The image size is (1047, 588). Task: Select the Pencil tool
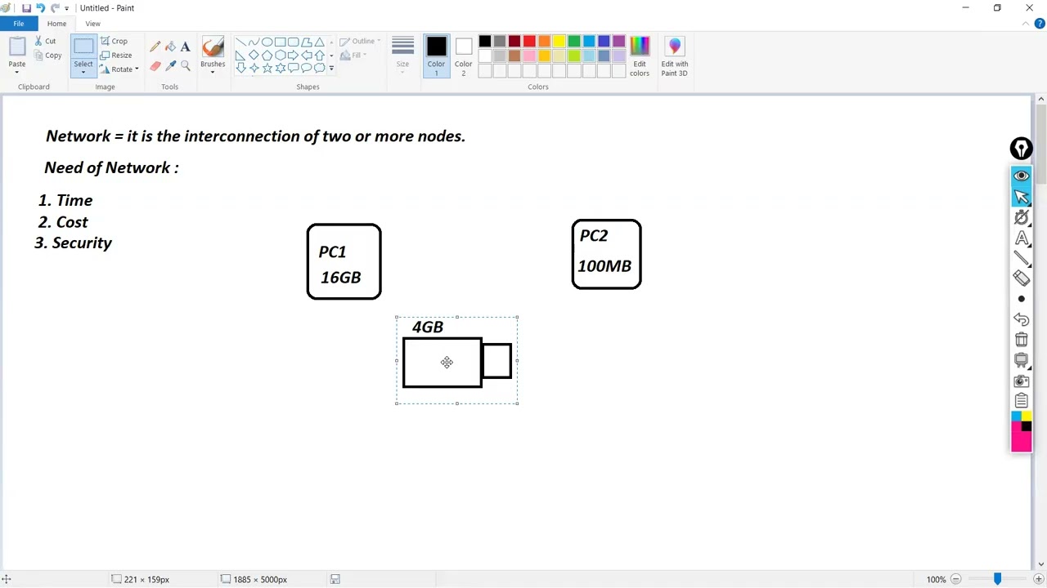155,47
